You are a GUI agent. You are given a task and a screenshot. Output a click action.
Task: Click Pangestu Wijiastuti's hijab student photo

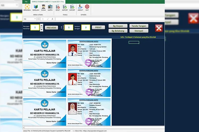(73, 109)
